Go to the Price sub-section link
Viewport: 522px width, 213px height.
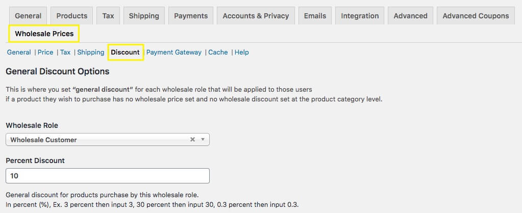45,52
